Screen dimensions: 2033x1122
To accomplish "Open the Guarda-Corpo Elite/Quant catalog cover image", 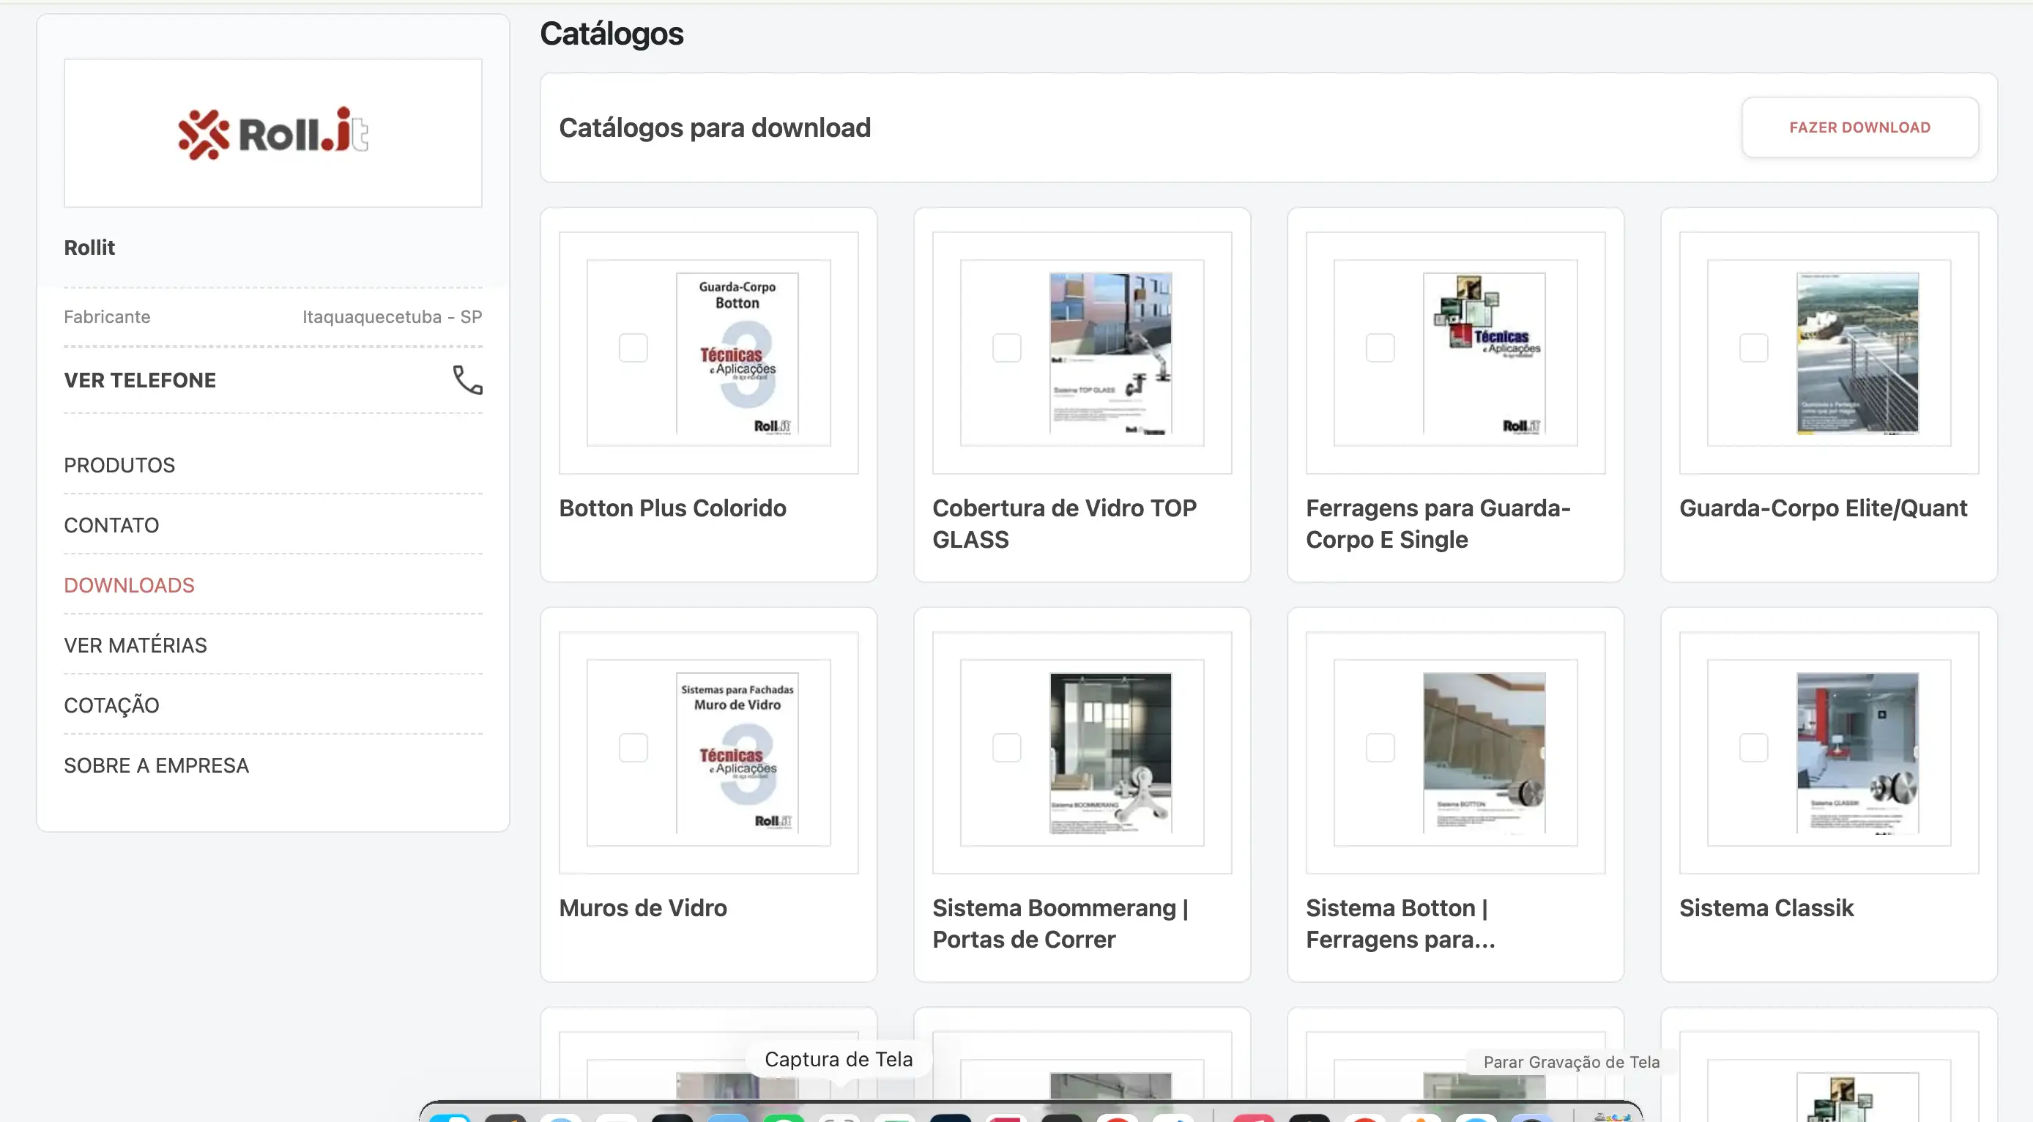I will [1857, 353].
